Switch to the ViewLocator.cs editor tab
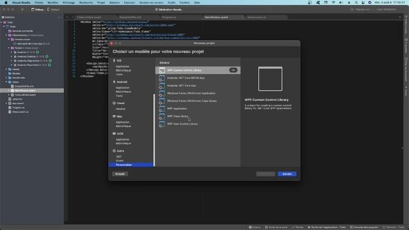 (x=257, y=17)
